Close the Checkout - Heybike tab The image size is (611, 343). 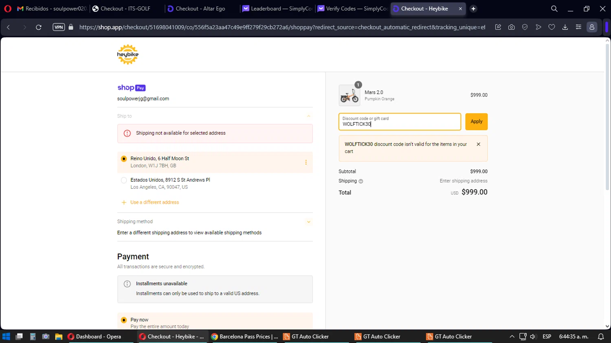pyautogui.click(x=460, y=9)
